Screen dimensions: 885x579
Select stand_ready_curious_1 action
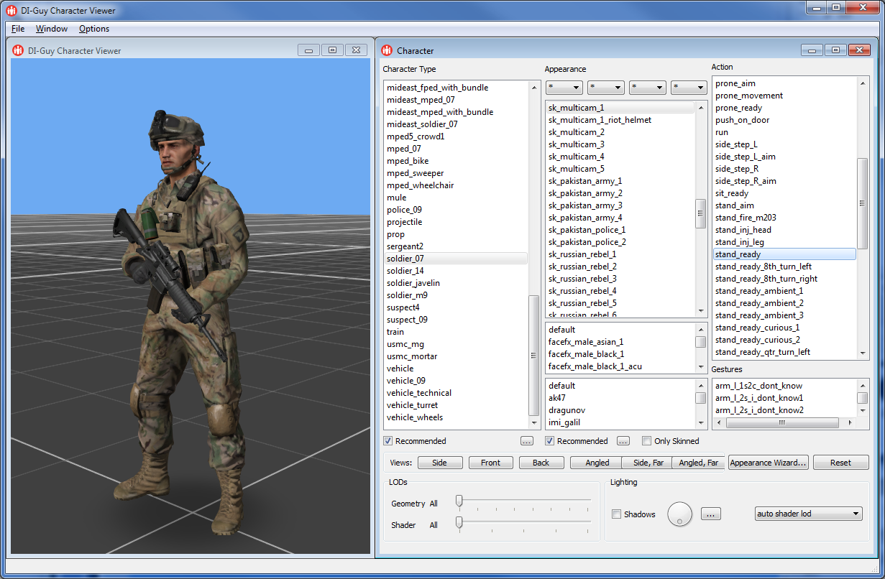tap(757, 328)
